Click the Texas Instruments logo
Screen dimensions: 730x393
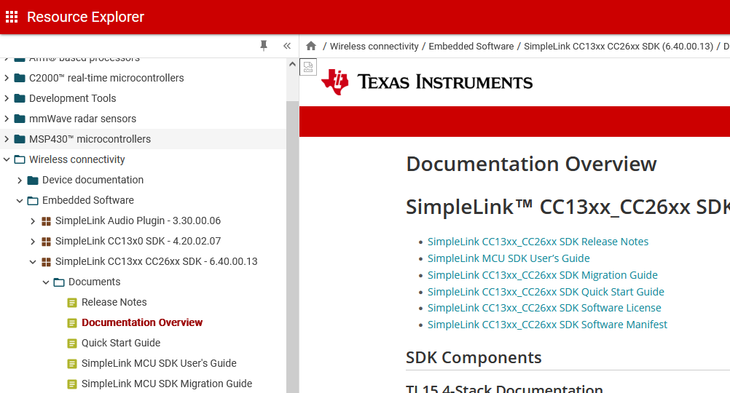pos(427,82)
